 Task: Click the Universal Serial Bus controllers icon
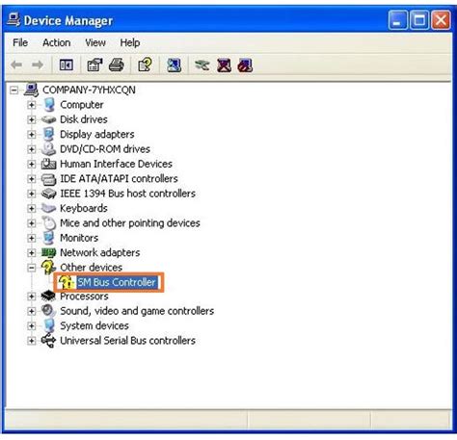pyautogui.click(x=48, y=341)
